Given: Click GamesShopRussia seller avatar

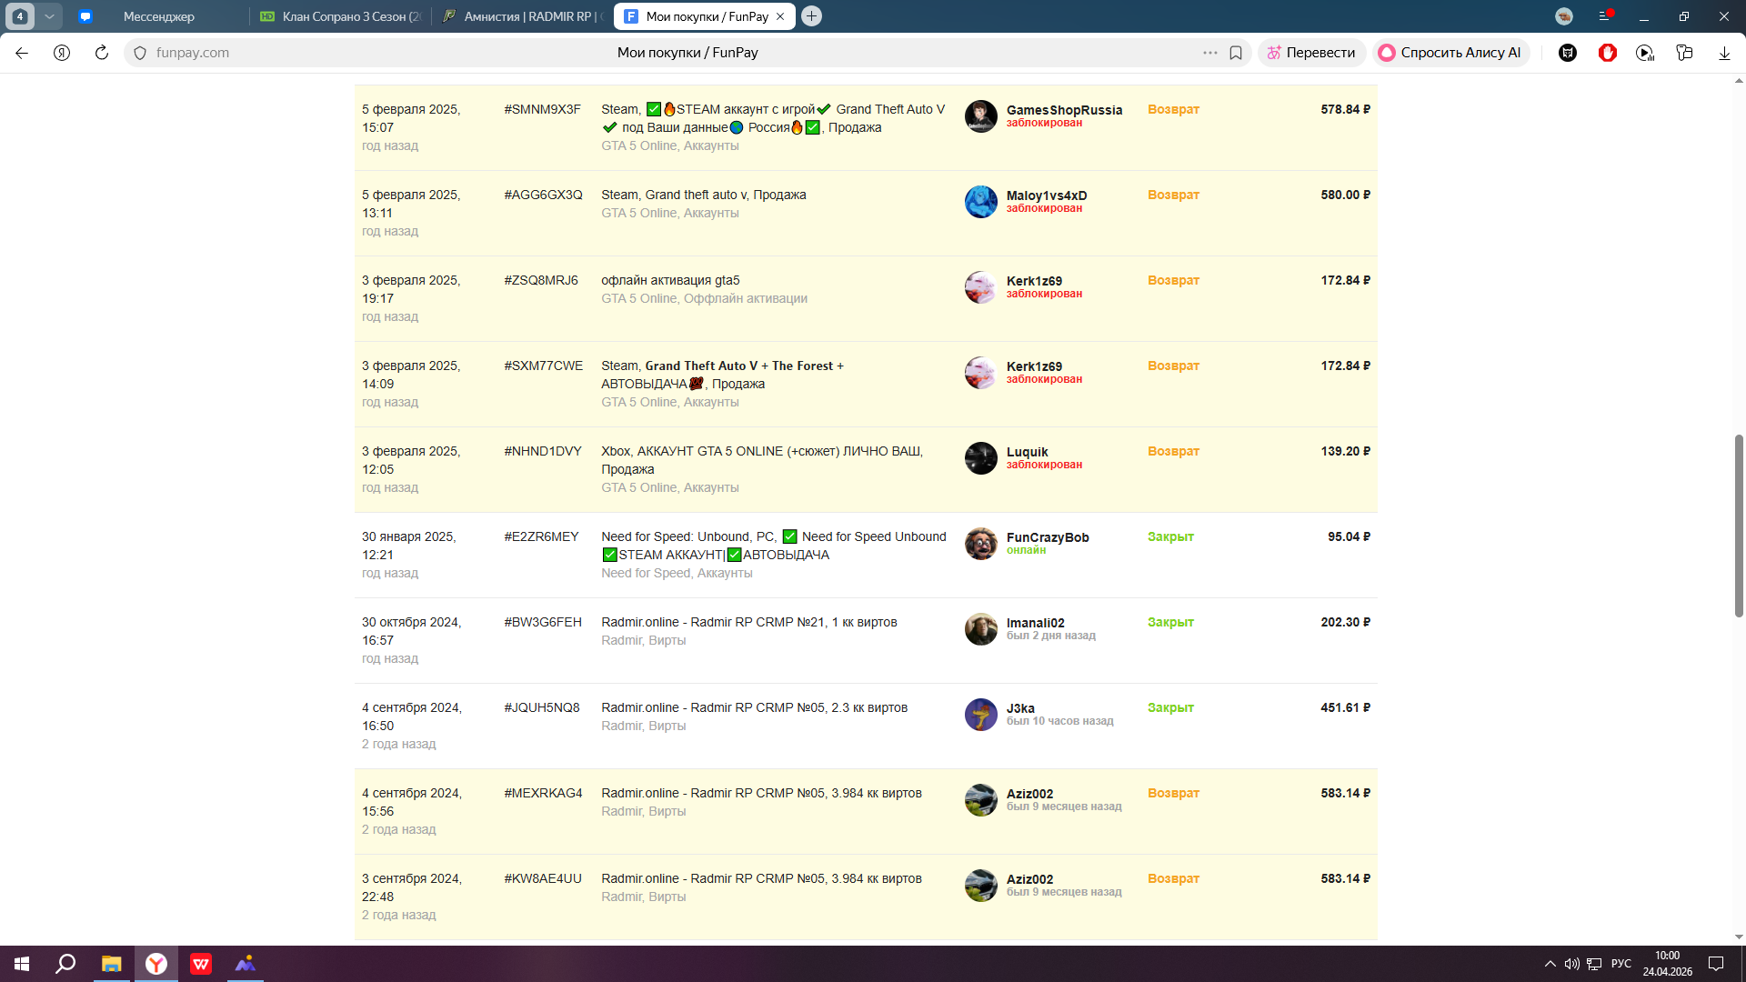Looking at the screenshot, I should [980, 116].
